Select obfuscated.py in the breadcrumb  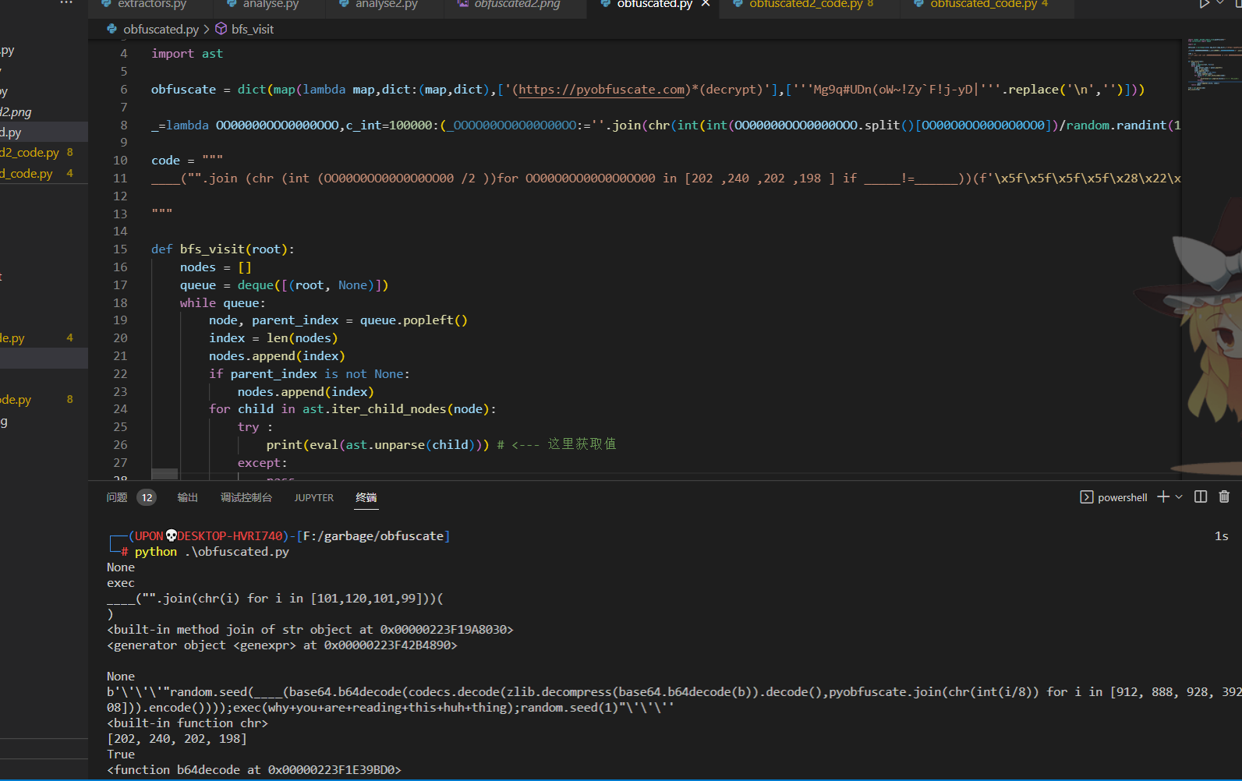tap(161, 29)
